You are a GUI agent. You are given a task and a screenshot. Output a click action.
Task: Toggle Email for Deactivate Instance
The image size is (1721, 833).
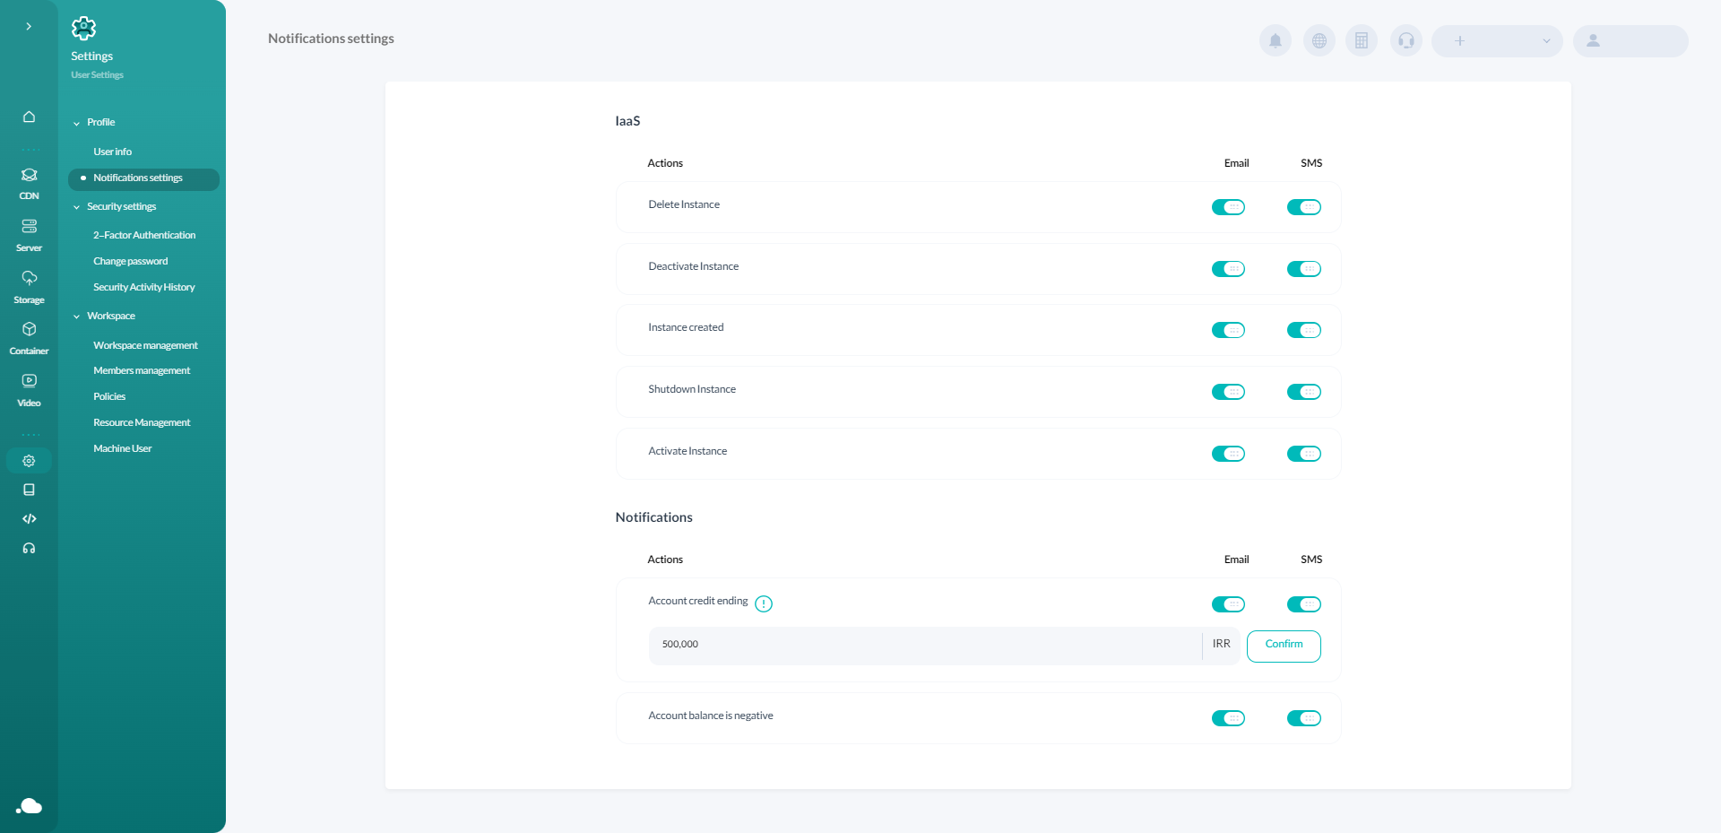(1228, 269)
